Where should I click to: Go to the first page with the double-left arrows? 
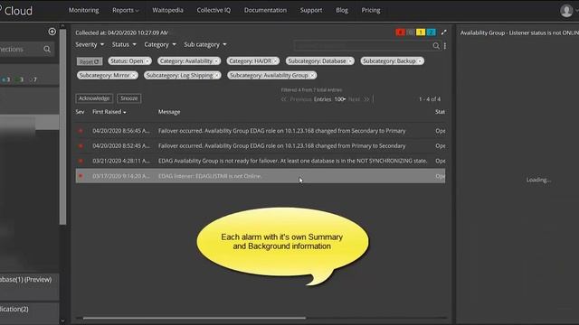click(283, 99)
